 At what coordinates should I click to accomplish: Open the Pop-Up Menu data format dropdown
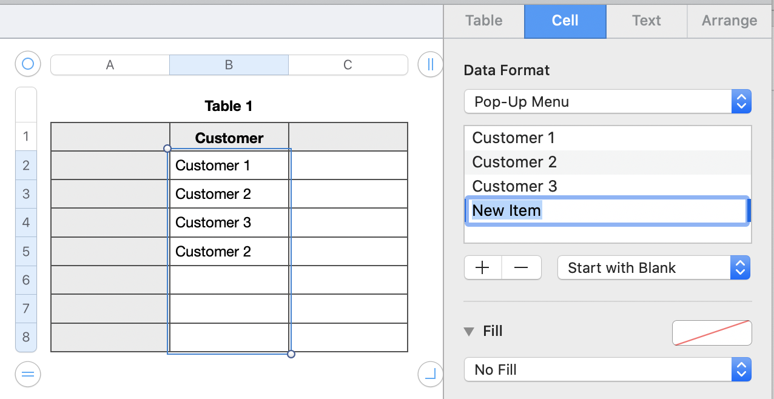point(607,102)
